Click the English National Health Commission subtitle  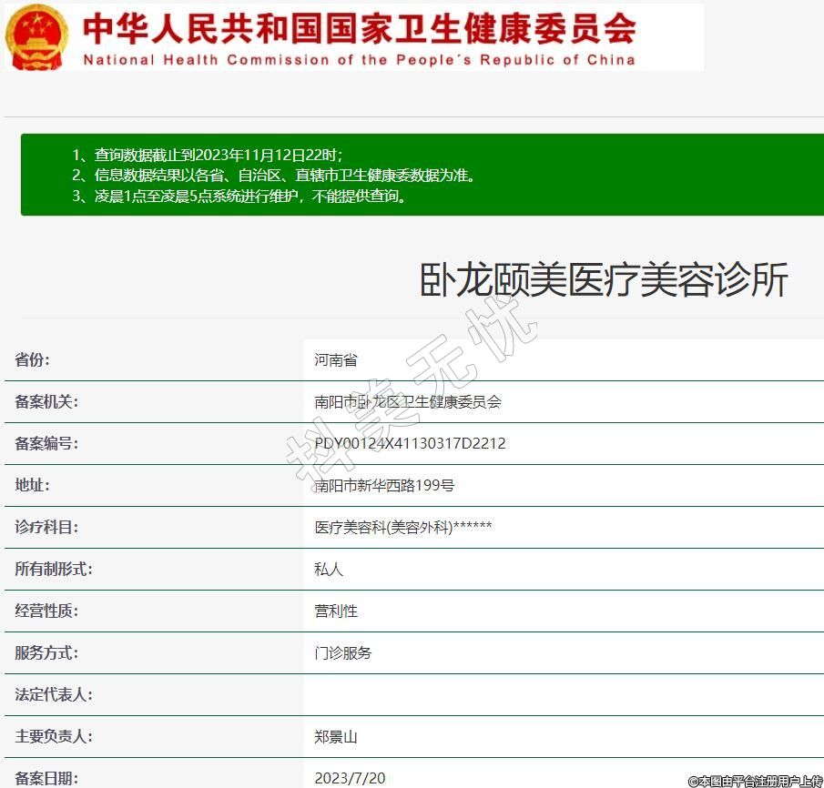coord(359,60)
